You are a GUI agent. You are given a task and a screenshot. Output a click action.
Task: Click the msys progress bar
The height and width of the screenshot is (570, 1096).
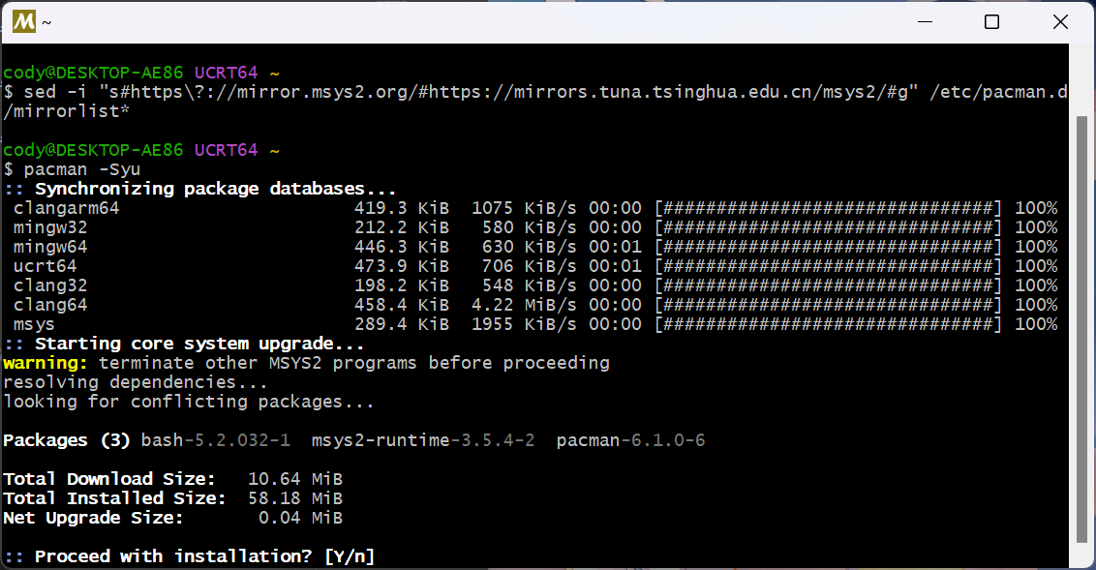pyautogui.click(x=828, y=324)
